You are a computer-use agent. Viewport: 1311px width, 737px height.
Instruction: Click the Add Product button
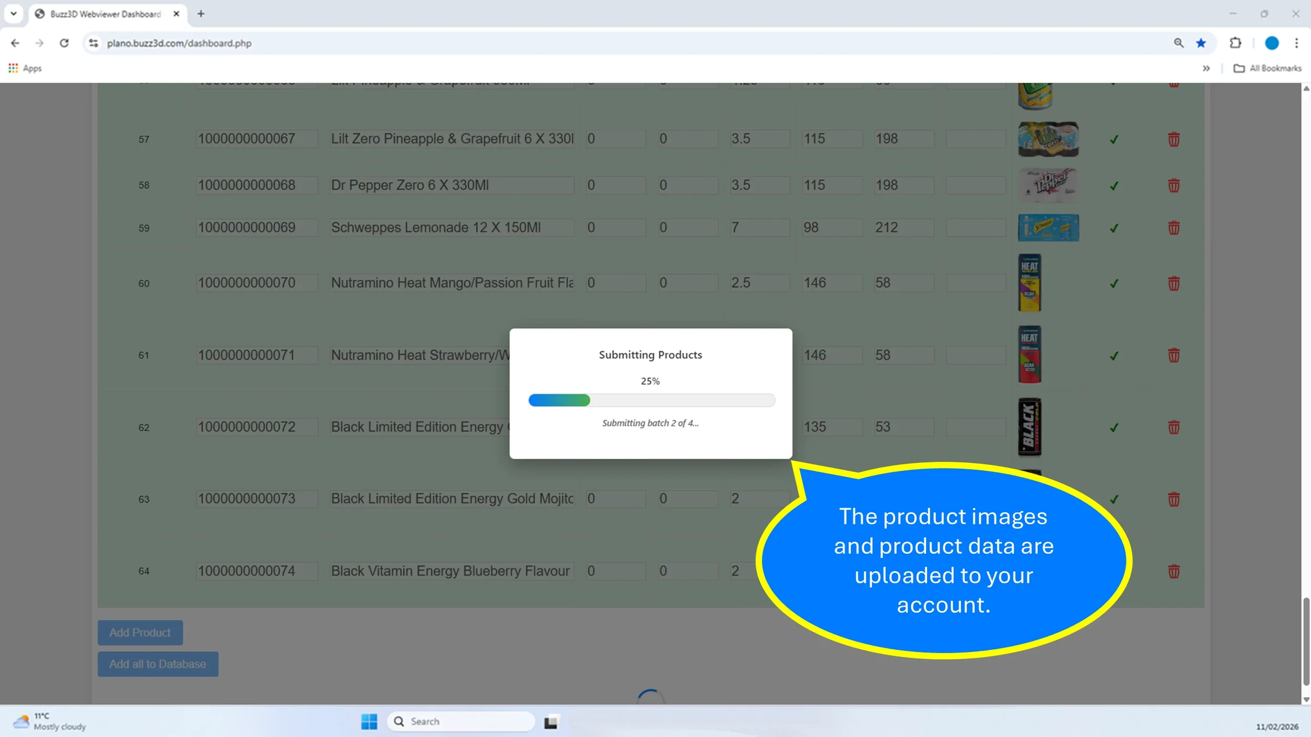140,633
